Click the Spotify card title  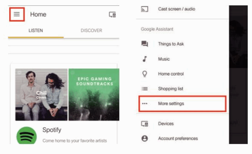coord(52,130)
